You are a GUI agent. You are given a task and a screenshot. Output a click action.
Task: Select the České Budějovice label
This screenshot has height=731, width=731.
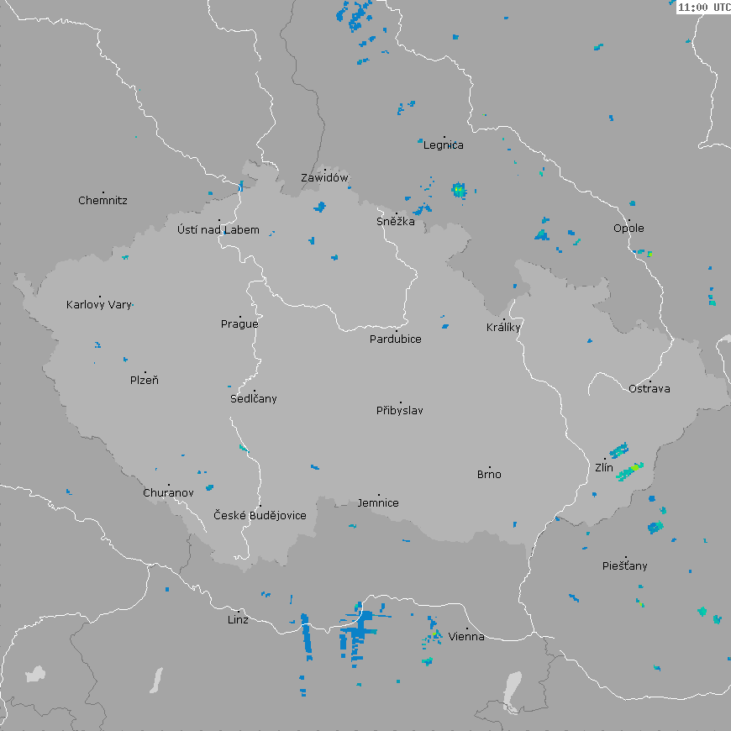(x=260, y=516)
